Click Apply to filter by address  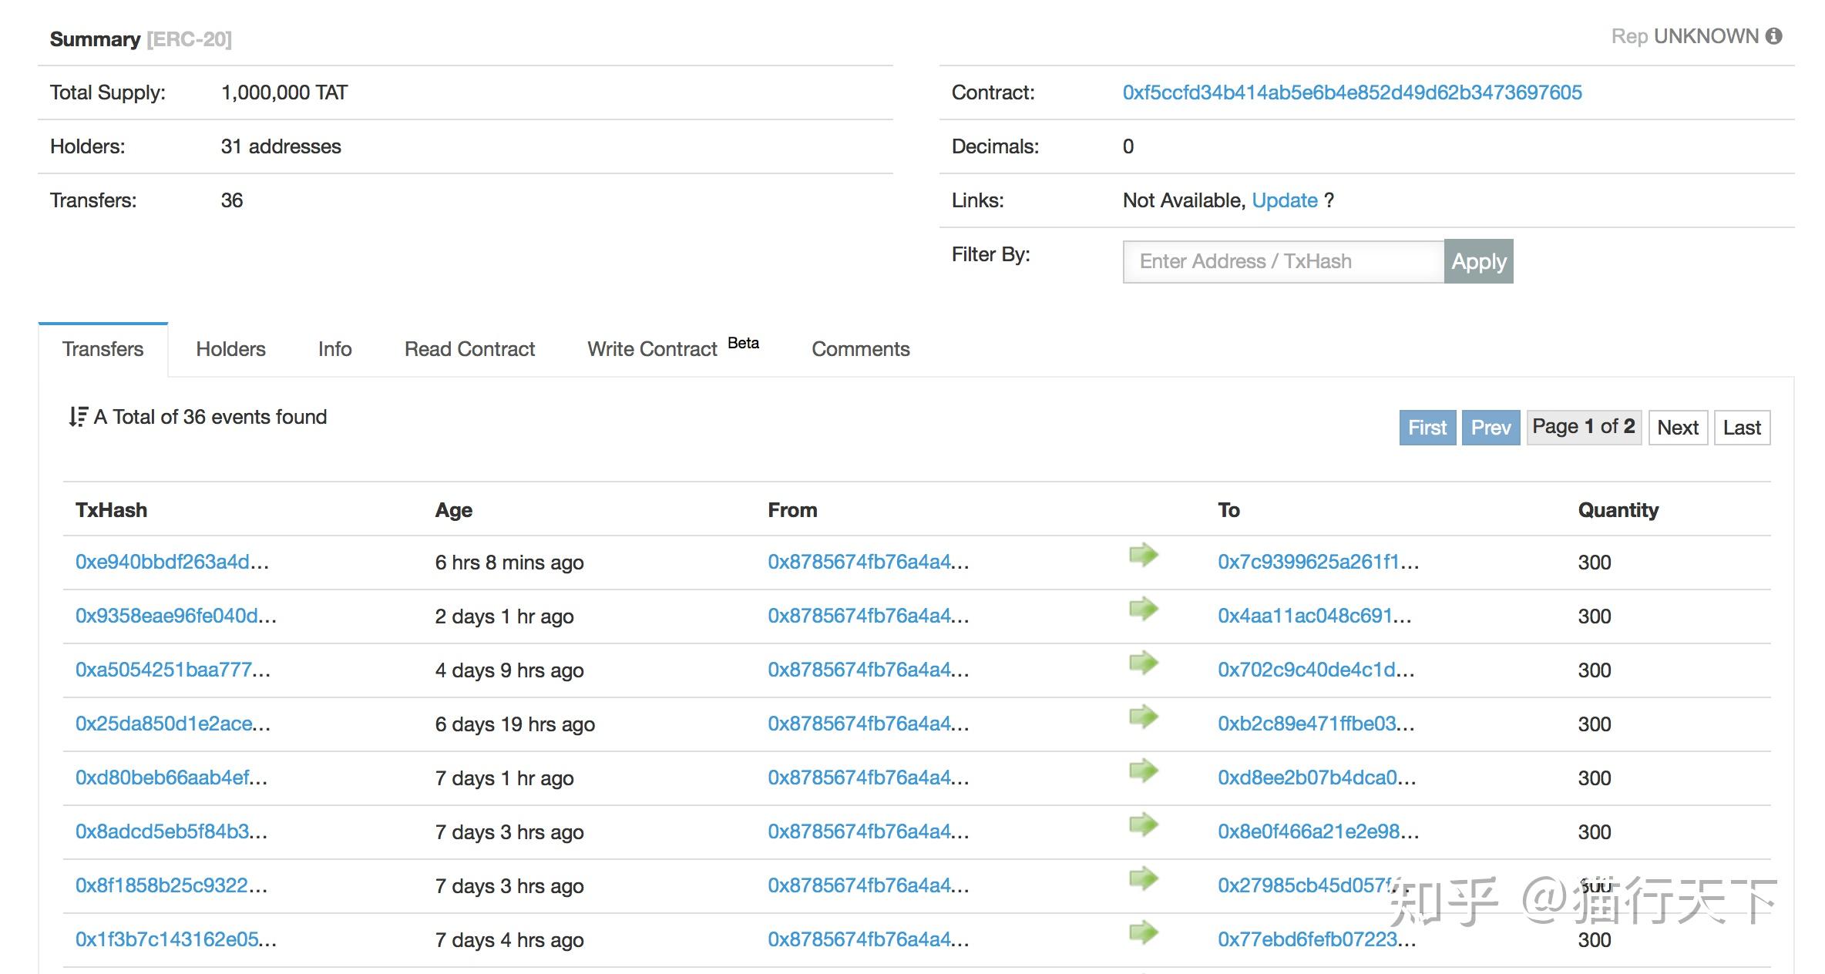1479,260
